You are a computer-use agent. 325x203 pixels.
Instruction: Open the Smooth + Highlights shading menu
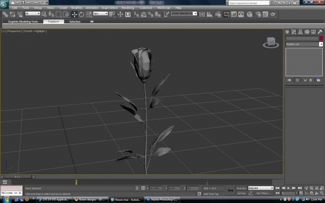click(x=35, y=31)
